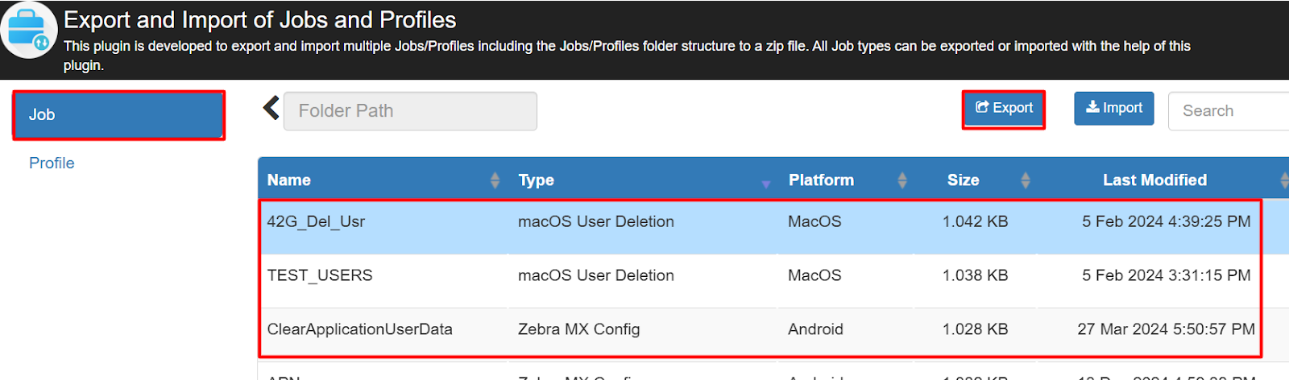The height and width of the screenshot is (380, 1289).
Task: Focus the Folder Path field
Action: click(410, 110)
